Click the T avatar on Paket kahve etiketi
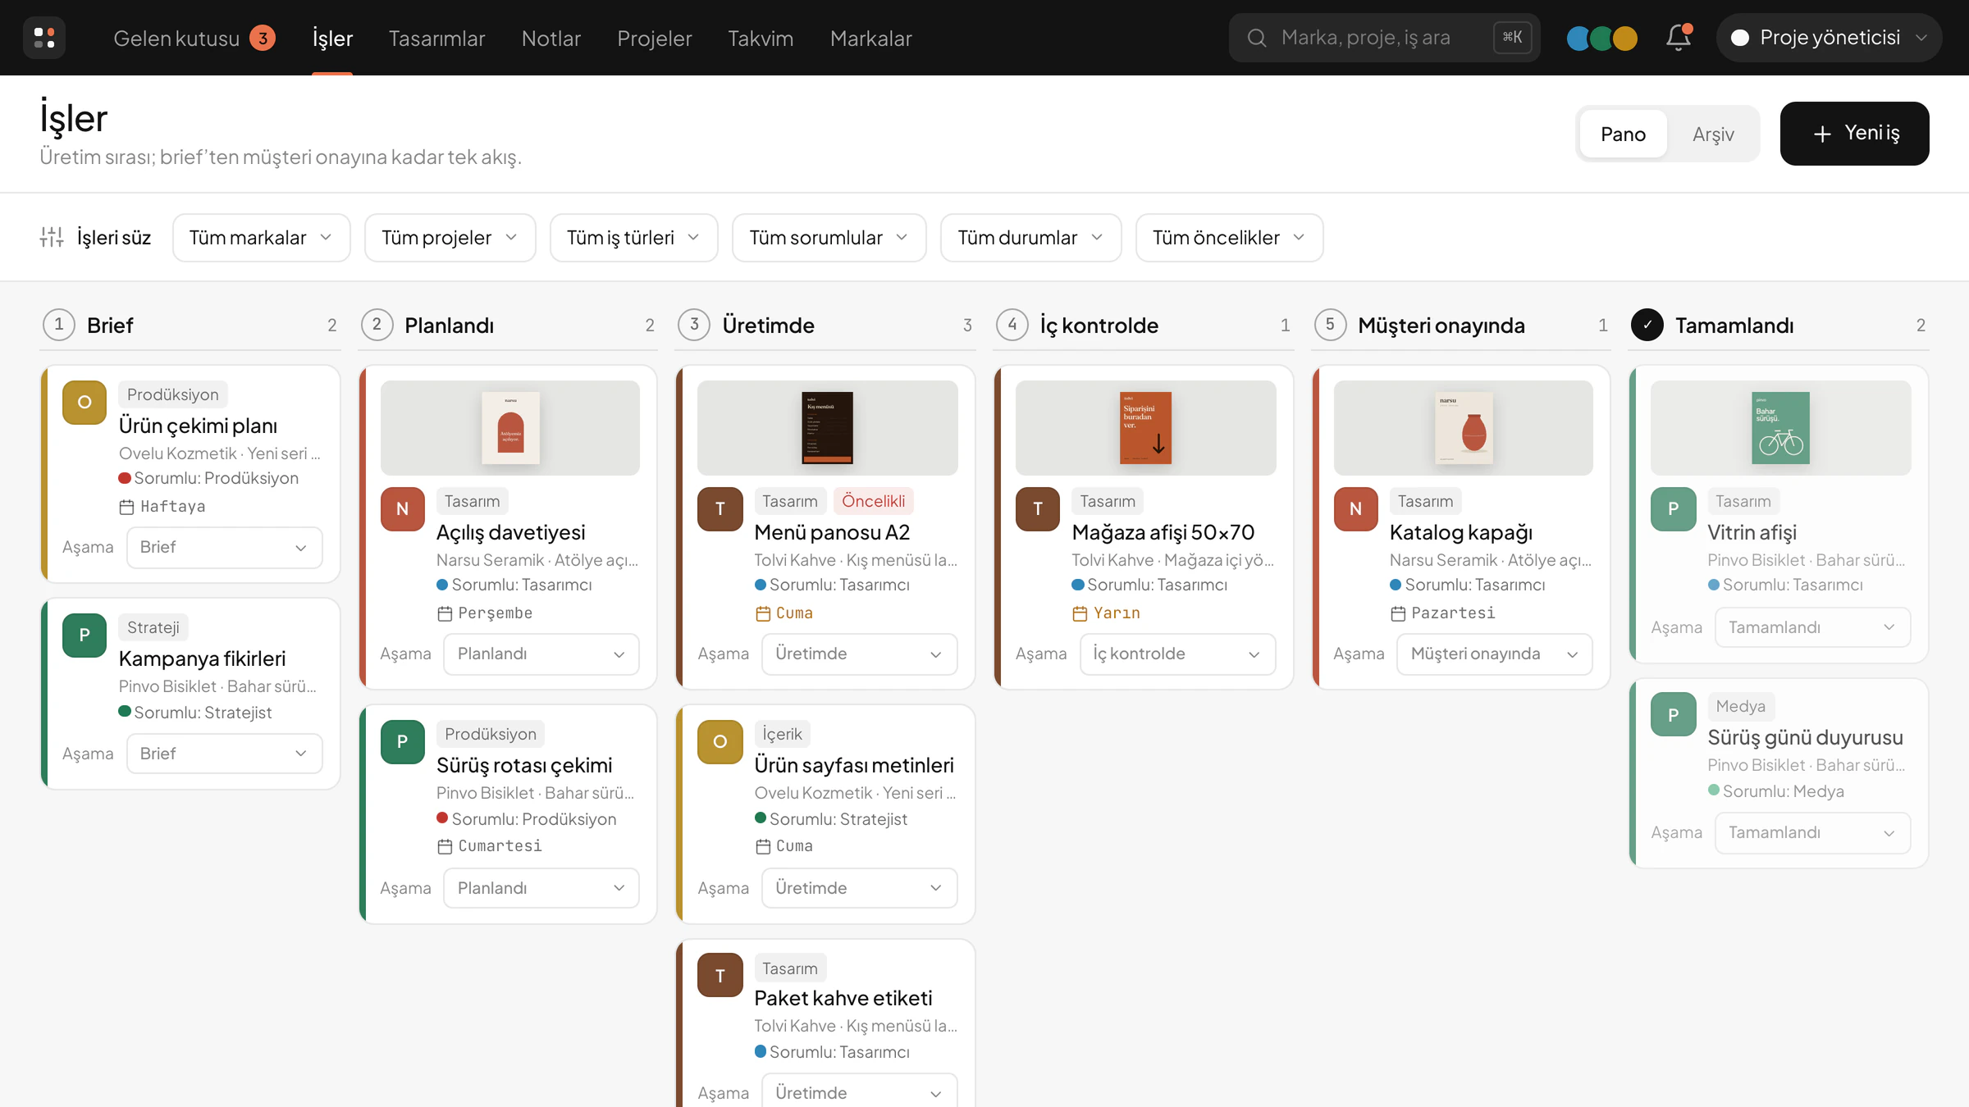The image size is (1969, 1107). (x=720, y=975)
